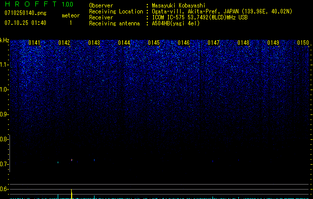Click the meteor count label
This screenshot has height=199, width=313.
pos(71,15)
